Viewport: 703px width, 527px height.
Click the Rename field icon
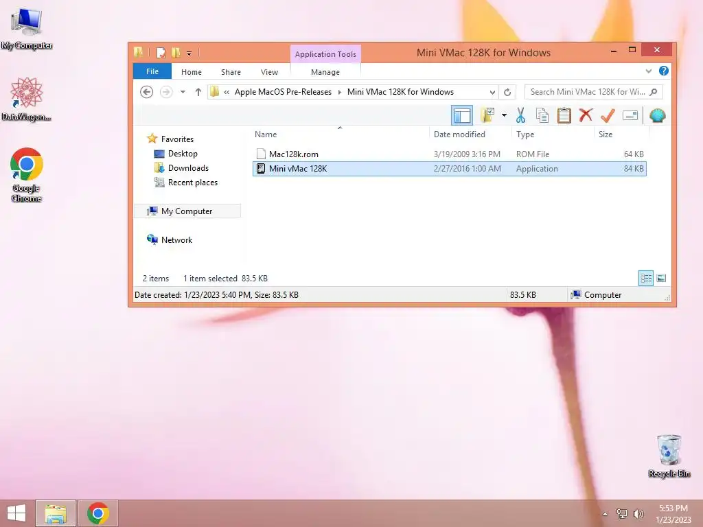click(x=630, y=115)
